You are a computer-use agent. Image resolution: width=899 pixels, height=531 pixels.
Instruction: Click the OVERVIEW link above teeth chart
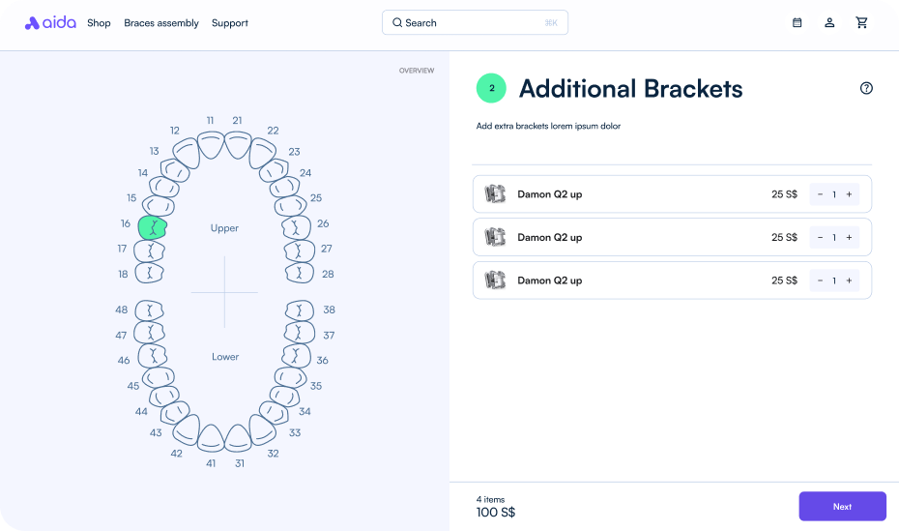coord(417,71)
